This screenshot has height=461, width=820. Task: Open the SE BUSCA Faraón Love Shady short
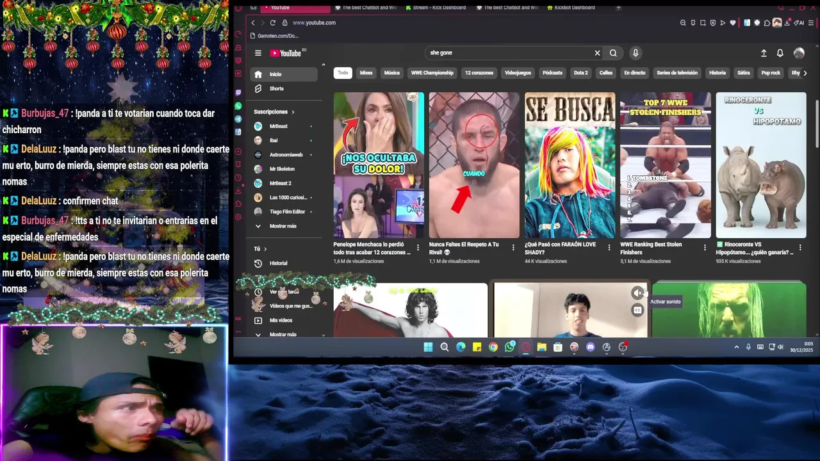[570, 165]
